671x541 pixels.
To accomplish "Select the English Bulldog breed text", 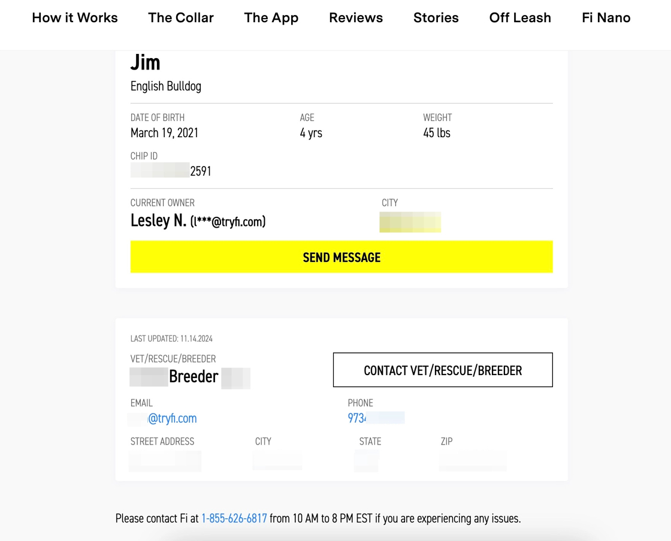I will (166, 86).
